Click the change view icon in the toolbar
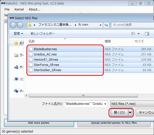This screenshot has height=135, width=154. click(x=133, y=34)
